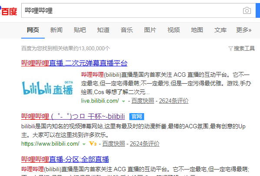Open result 哔哩哔哩直播,二次元弹幕直播平台

coord(74,63)
